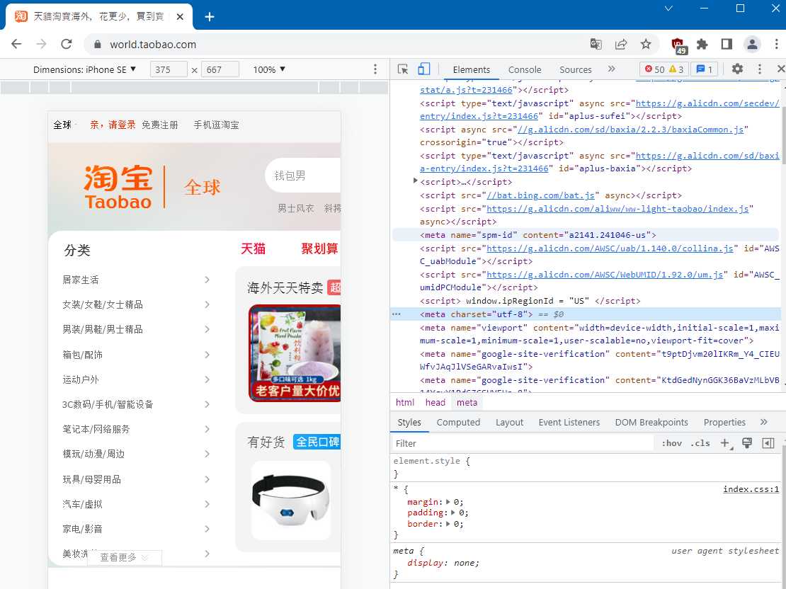Toggle the .cls class editor
786x589 pixels.
point(700,443)
